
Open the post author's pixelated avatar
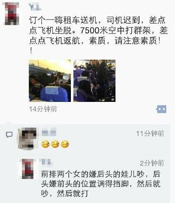click(12, 14)
